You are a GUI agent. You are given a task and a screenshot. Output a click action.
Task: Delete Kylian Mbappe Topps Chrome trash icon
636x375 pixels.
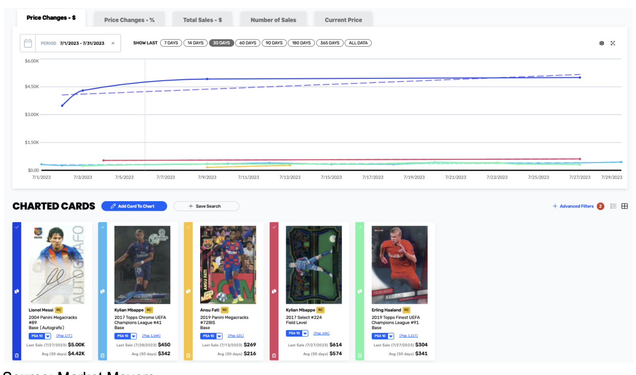(x=102, y=356)
